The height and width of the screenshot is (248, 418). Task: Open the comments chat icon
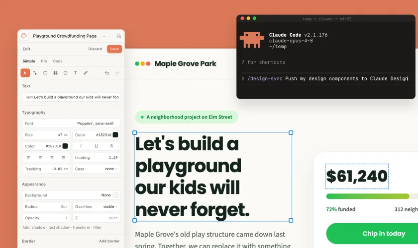118,36
